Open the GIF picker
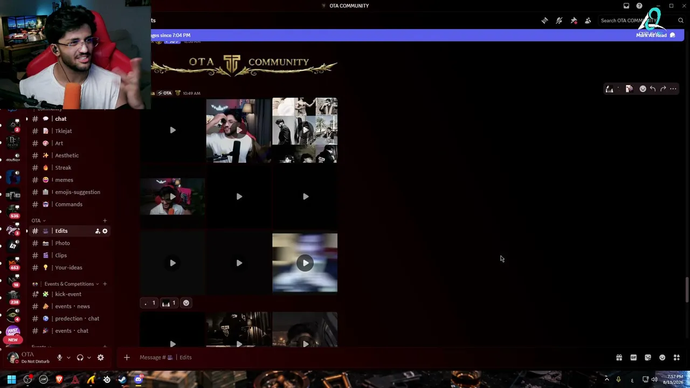Image resolution: width=690 pixels, height=388 pixels. coord(633,357)
